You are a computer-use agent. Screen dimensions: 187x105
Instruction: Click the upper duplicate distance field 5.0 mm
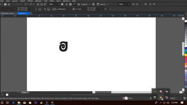click(x=94, y=8)
